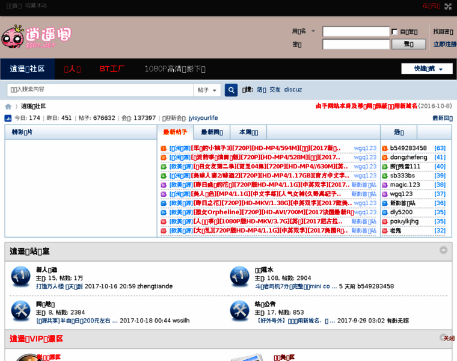Screen dimensions: 457x361
Task: Open the discuz hot search link
Action: click(293, 90)
